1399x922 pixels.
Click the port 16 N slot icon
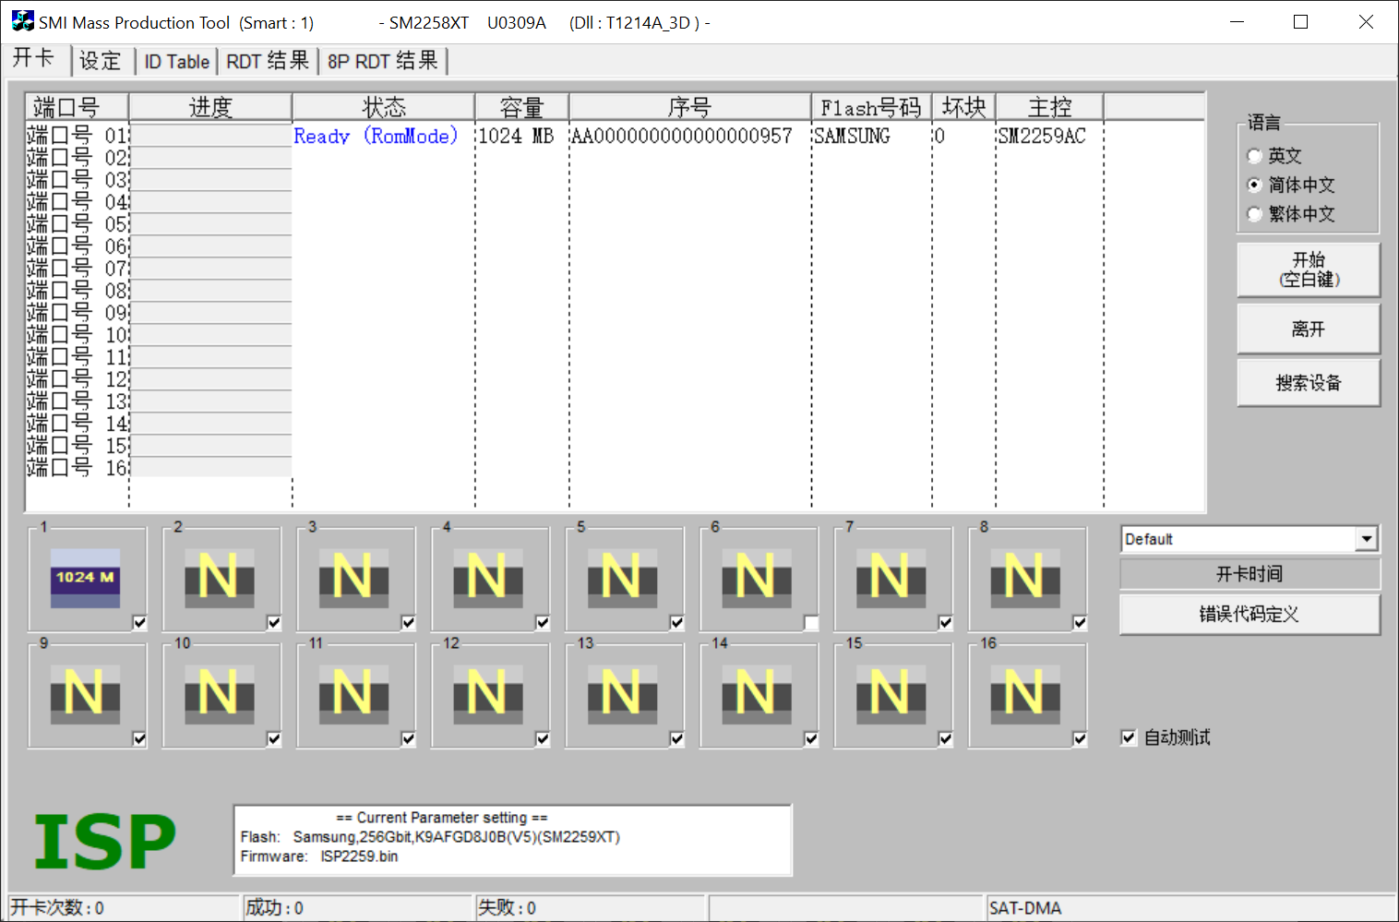[1024, 694]
